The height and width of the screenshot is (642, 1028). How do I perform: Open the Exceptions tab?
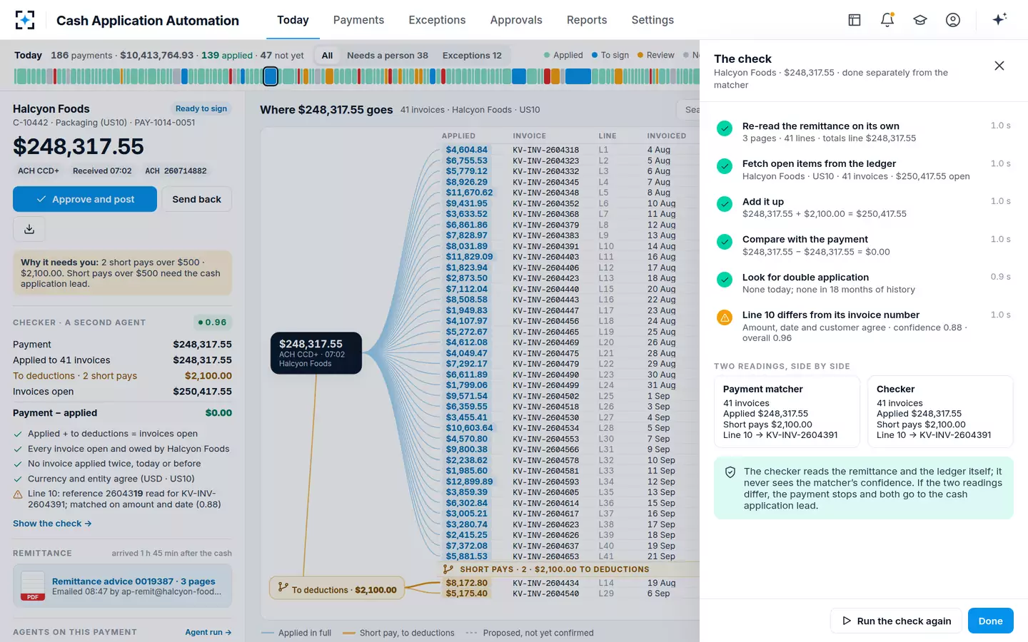(x=437, y=20)
